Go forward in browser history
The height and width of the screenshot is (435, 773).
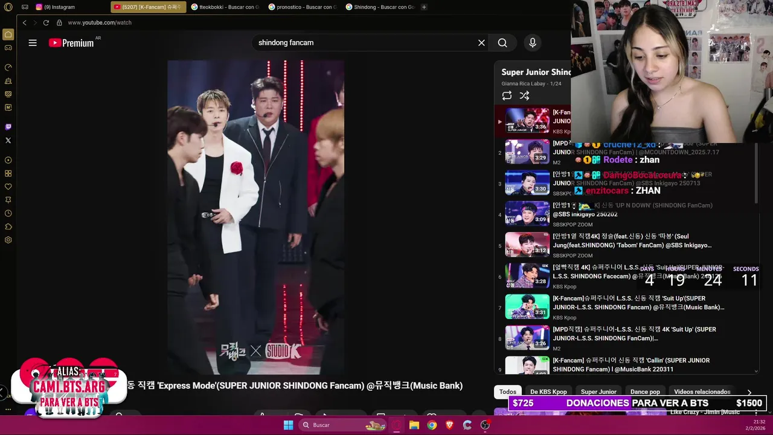tap(35, 22)
